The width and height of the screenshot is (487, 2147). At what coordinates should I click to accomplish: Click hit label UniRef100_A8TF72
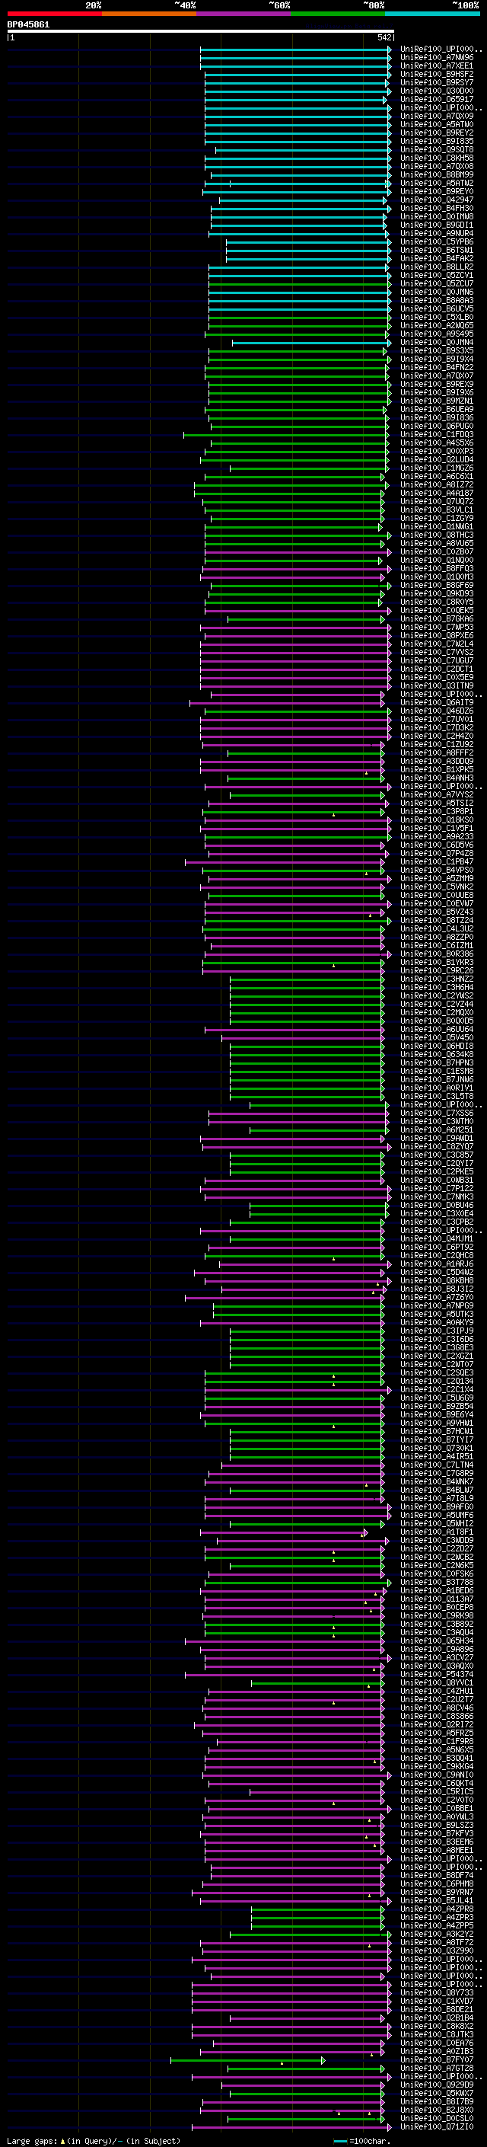click(437, 1943)
